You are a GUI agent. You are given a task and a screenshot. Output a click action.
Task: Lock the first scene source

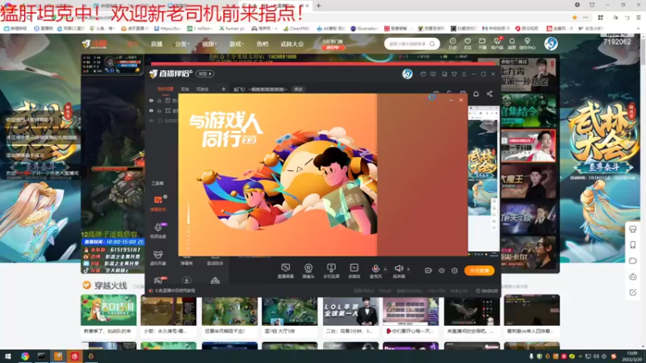click(159, 100)
